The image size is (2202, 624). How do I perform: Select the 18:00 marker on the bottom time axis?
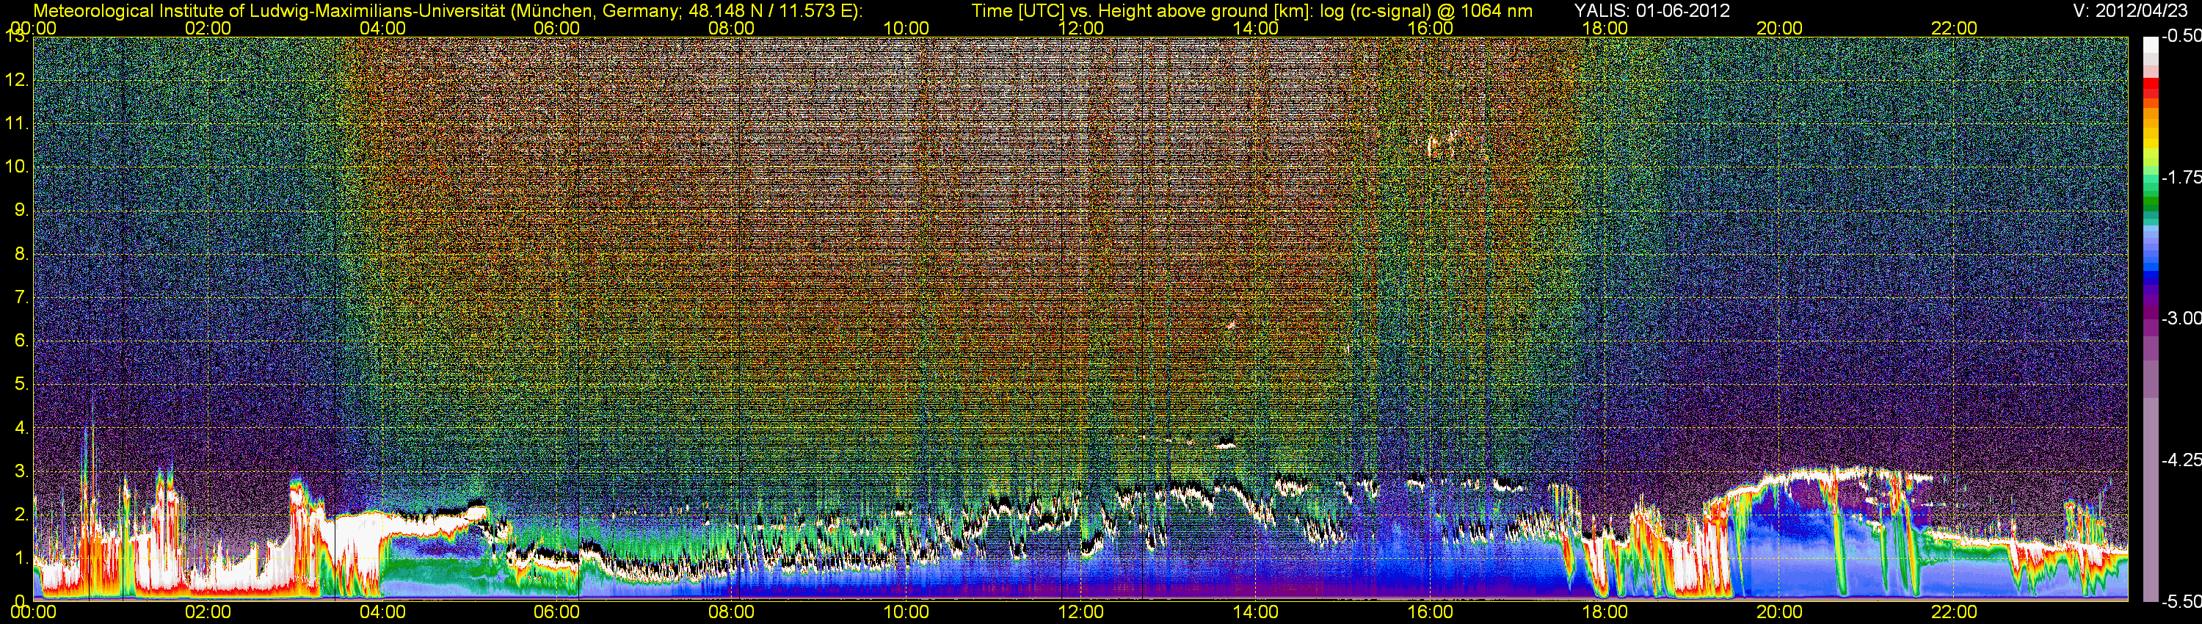[1605, 612]
